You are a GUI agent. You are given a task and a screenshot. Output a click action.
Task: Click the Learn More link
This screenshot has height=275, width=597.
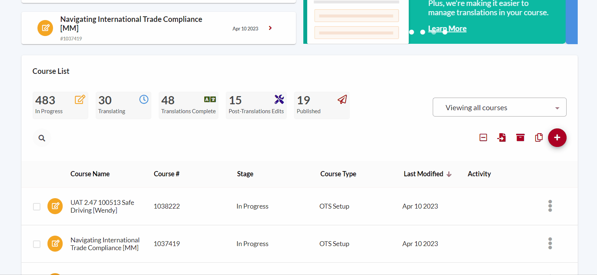[x=447, y=29]
